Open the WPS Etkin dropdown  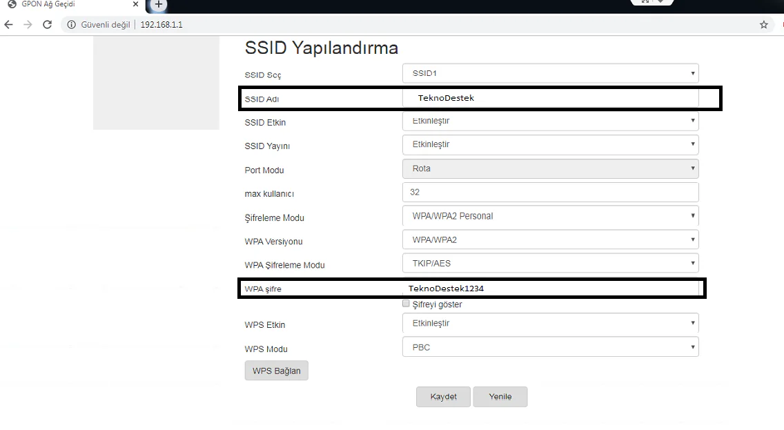pyautogui.click(x=551, y=324)
